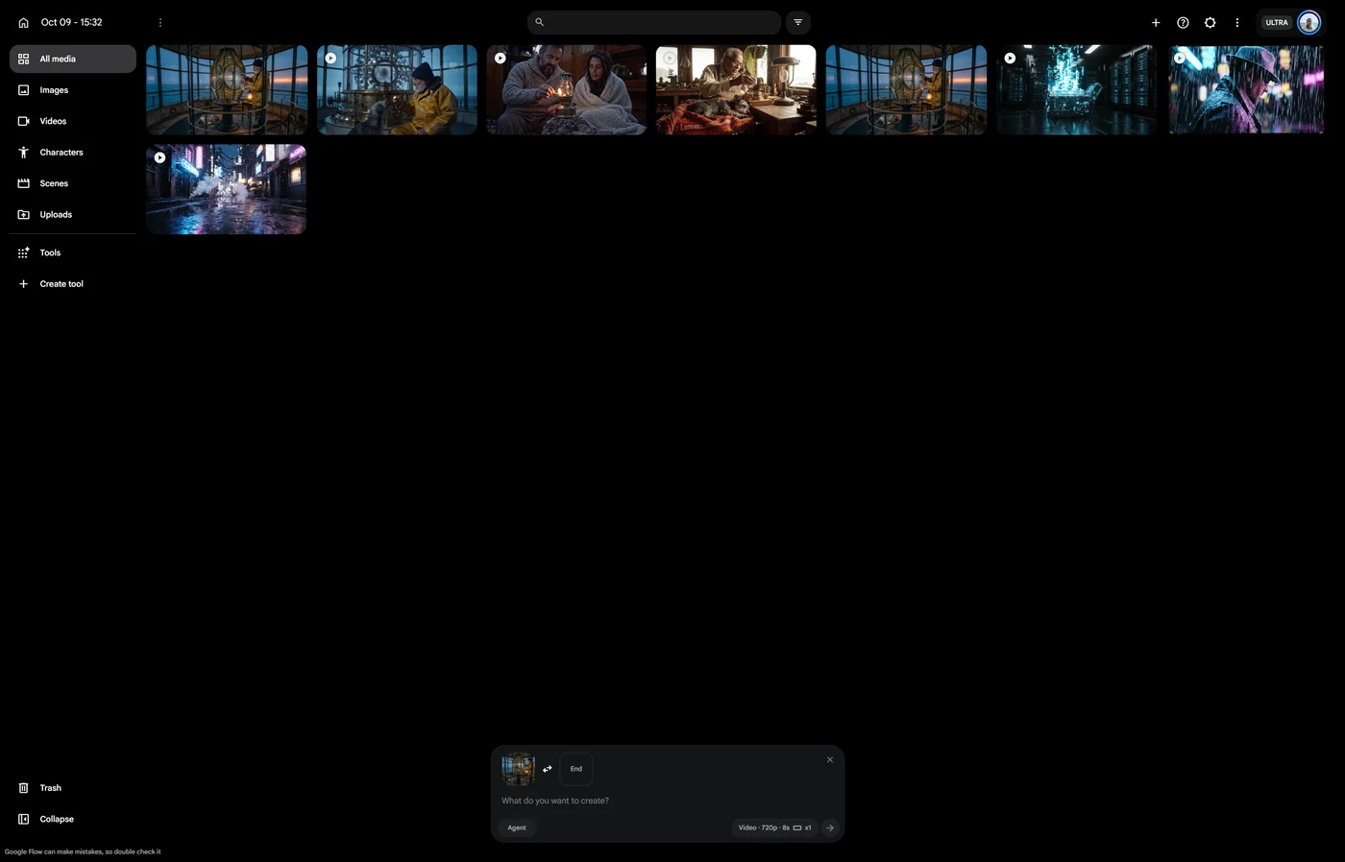Open the Video 720p 8s settings dropdown
1345x862 pixels.
[x=774, y=827]
